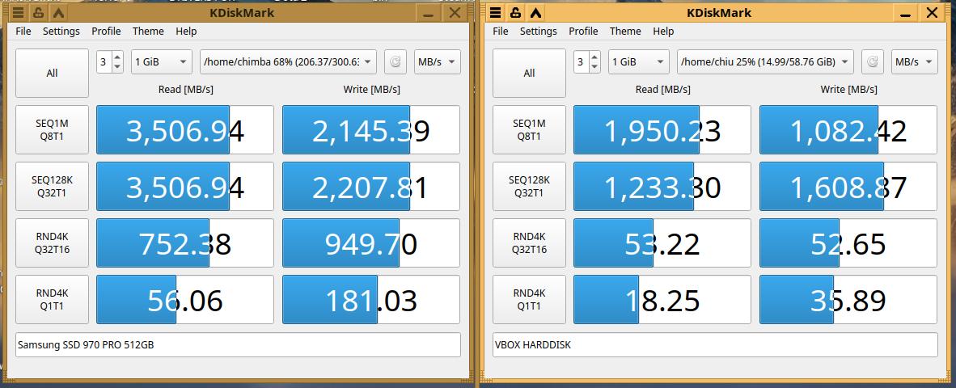Viewport: 956px width, 388px height.
Task: Click 1,082.42 SEQ1M write result
Action: (x=848, y=130)
